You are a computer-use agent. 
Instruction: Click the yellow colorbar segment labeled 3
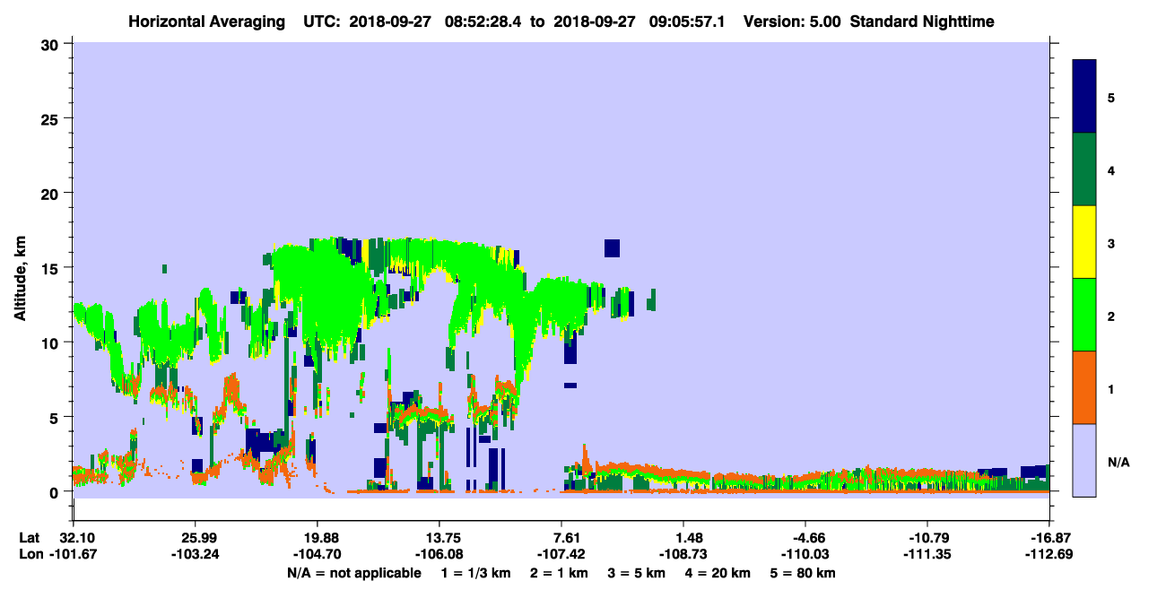1084,242
